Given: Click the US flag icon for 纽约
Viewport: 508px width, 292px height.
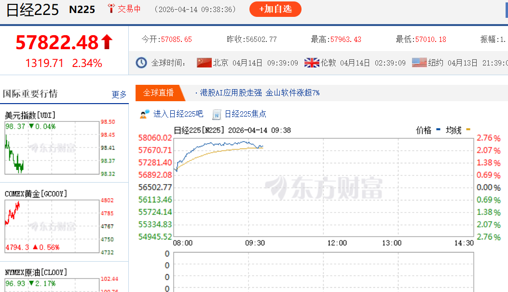Looking at the screenshot, I should (419, 63).
